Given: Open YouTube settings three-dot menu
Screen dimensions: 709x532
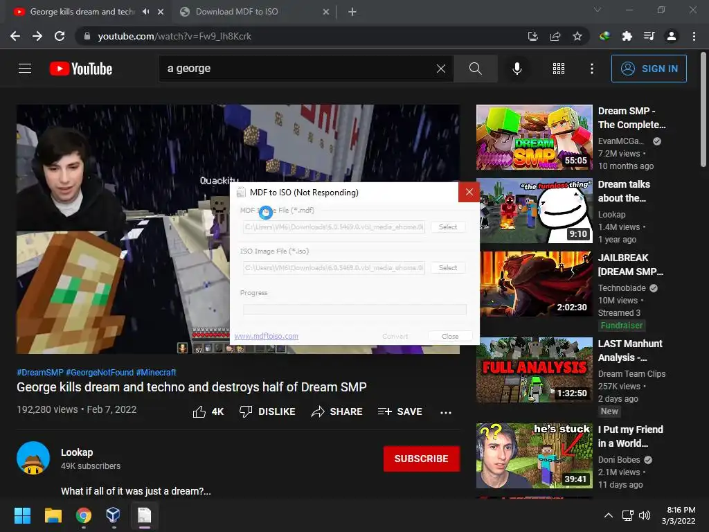Looking at the screenshot, I should [591, 69].
